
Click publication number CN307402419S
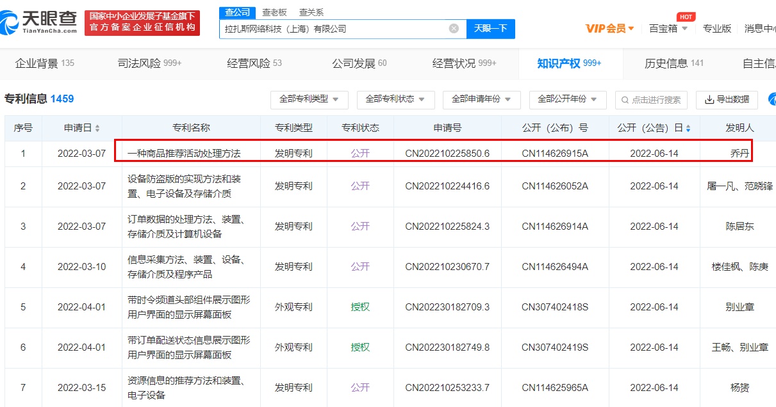[x=555, y=347]
